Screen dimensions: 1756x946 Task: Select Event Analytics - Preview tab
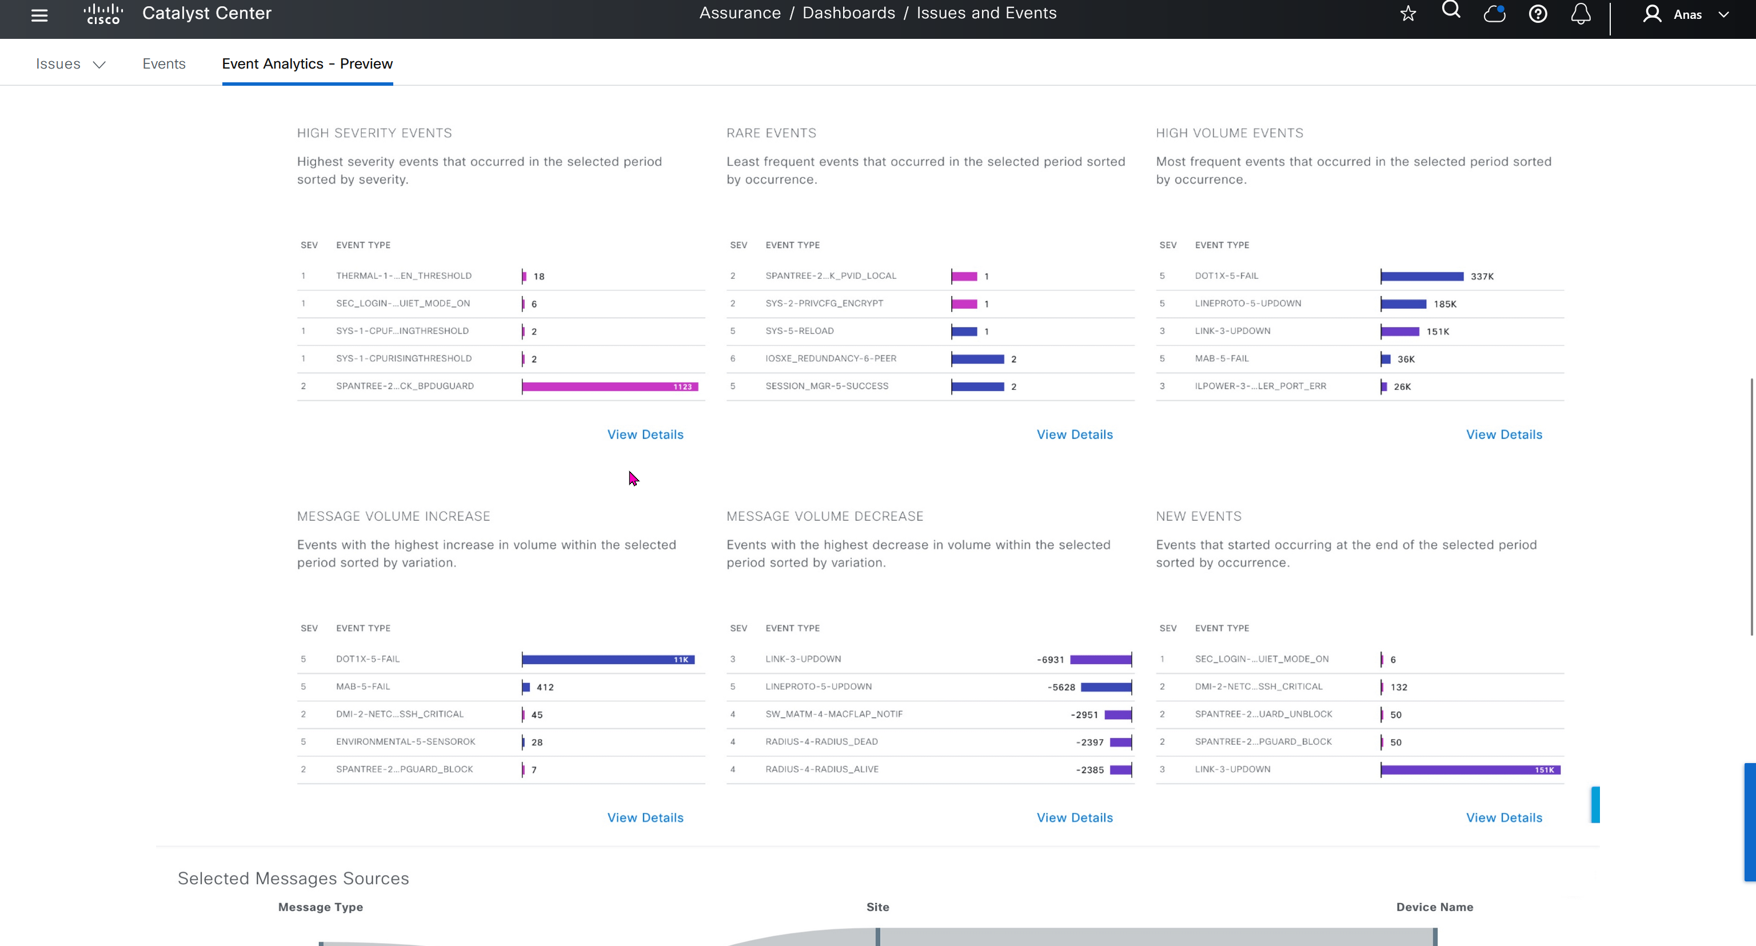coord(307,63)
